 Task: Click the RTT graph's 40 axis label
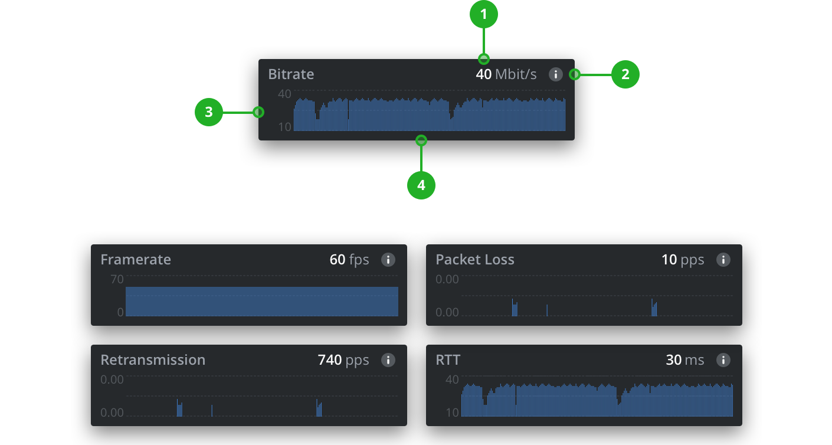click(x=453, y=379)
